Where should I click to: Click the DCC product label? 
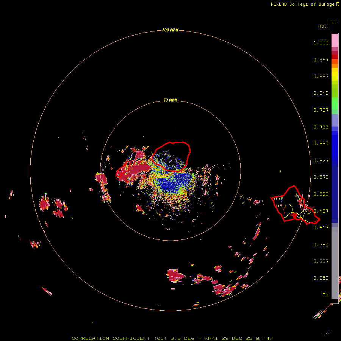[333, 23]
